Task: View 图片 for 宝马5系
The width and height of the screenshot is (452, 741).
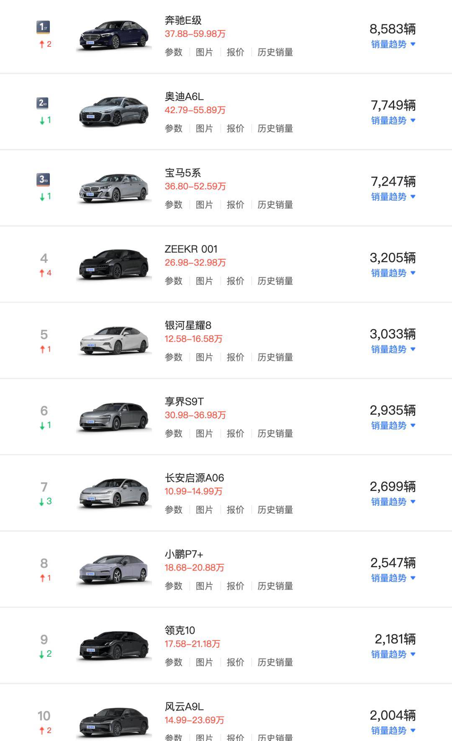Action: 204,205
